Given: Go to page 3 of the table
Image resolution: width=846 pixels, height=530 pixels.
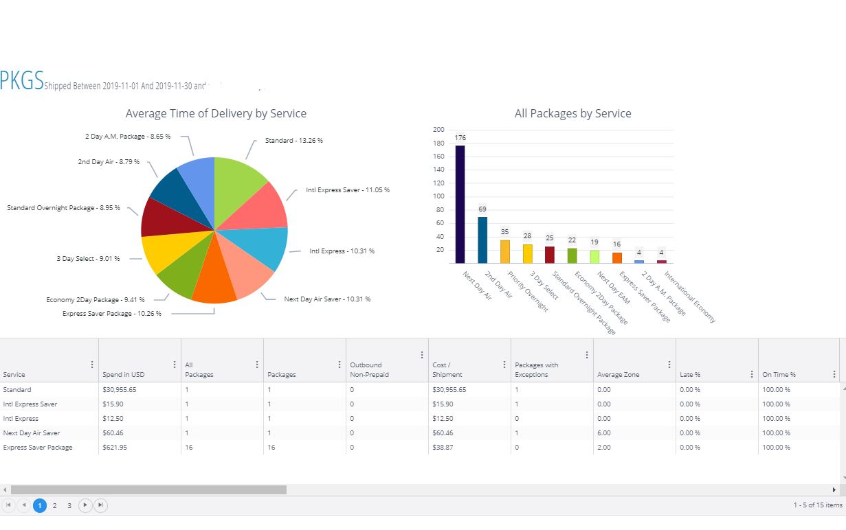Looking at the screenshot, I should [x=69, y=505].
